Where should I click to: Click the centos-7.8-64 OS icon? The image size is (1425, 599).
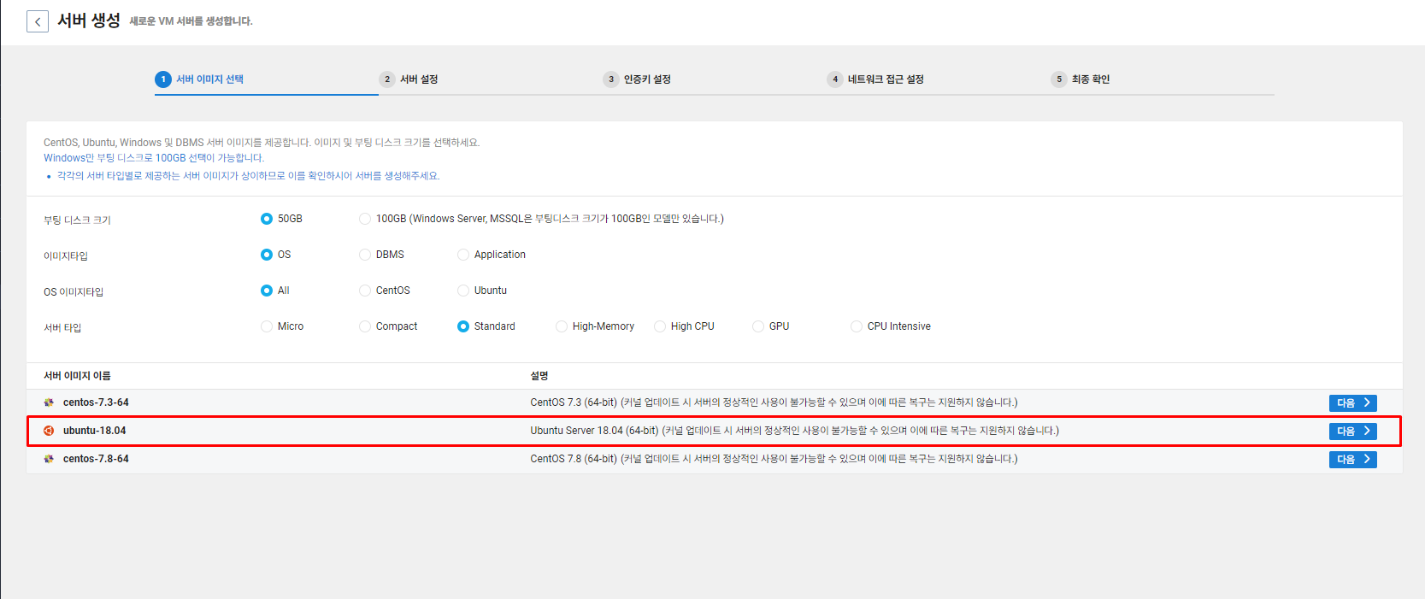tap(49, 459)
